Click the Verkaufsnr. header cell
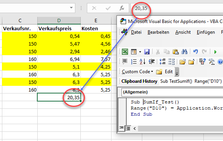223x141 pixels. coord(20,28)
